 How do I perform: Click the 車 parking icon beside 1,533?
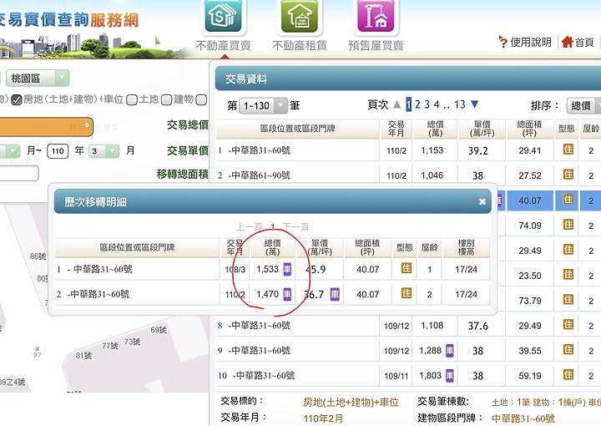287,269
